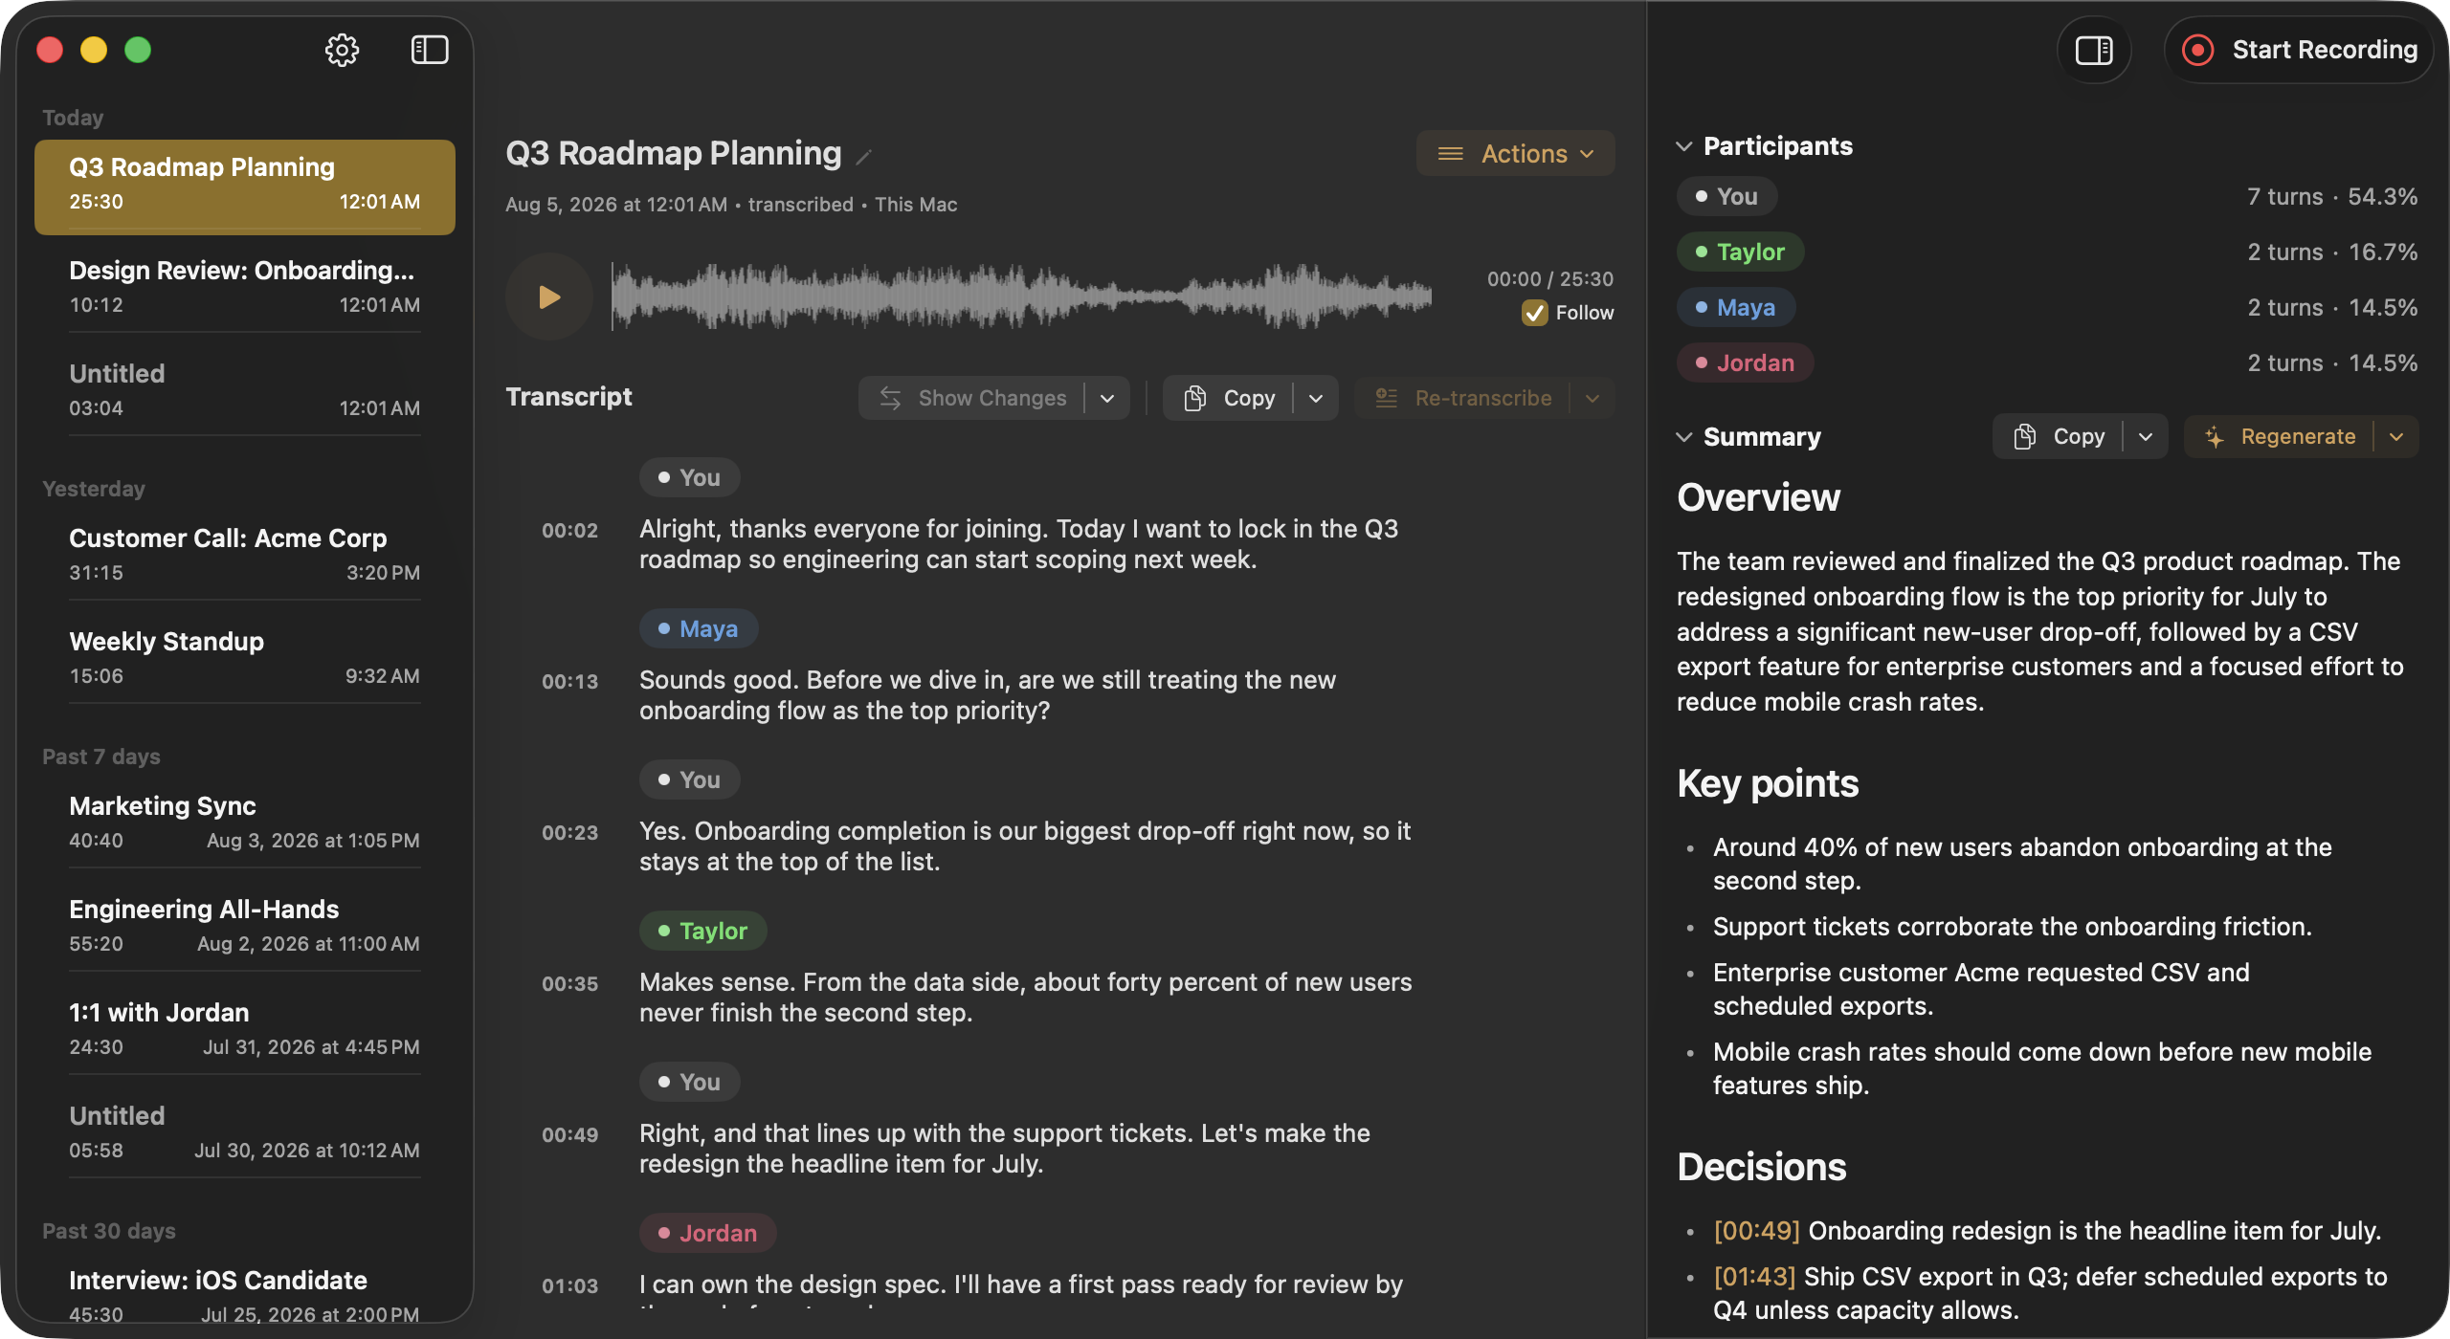This screenshot has height=1339, width=2450.
Task: Open Customer Call: Acme Corp recording
Action: 245,554
